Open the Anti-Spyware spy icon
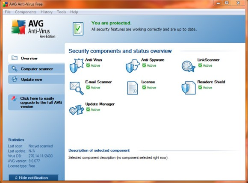This screenshot has width=248, height=183. pos(133,66)
